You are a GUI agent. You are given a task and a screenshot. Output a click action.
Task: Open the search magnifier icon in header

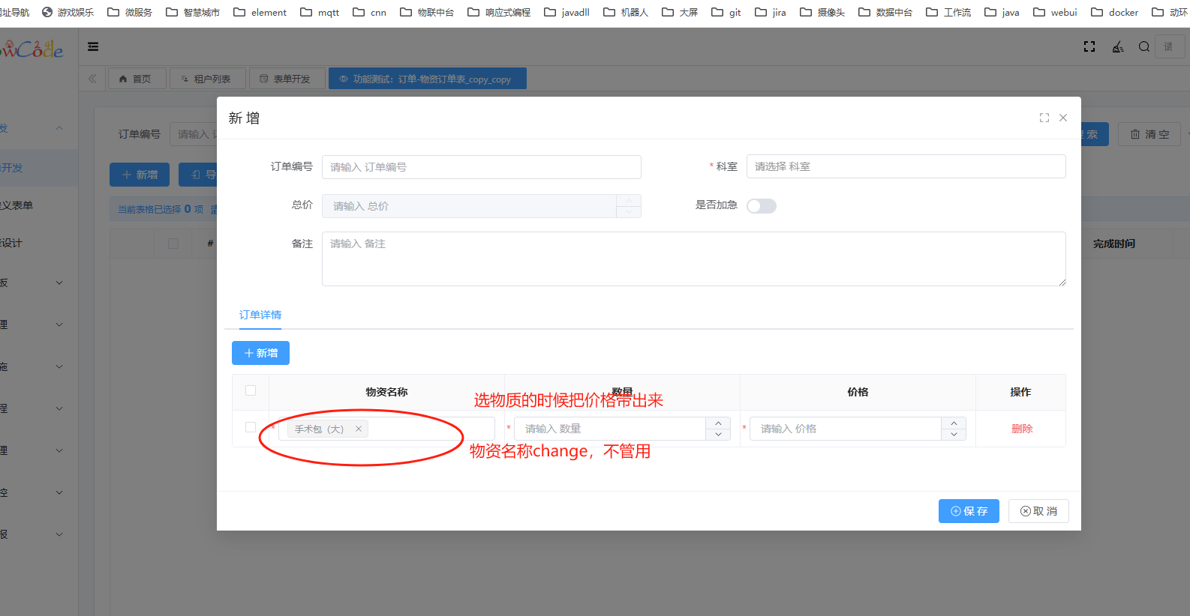click(1144, 46)
